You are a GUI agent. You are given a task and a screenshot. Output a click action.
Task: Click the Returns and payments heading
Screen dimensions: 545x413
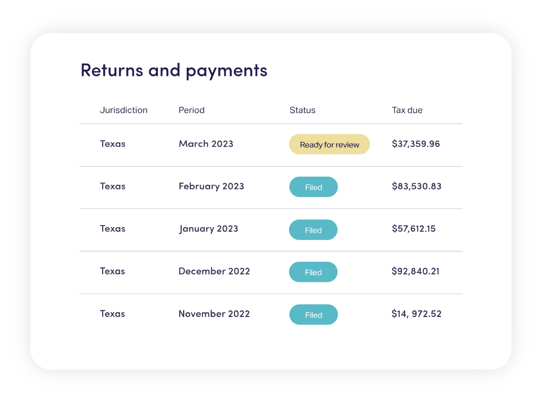(174, 70)
